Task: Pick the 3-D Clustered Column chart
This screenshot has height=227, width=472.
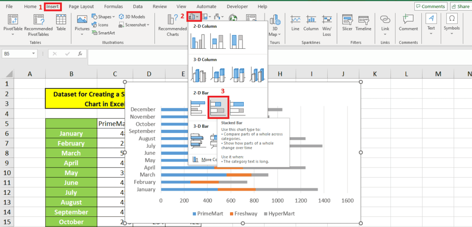Action: pyautogui.click(x=199, y=74)
